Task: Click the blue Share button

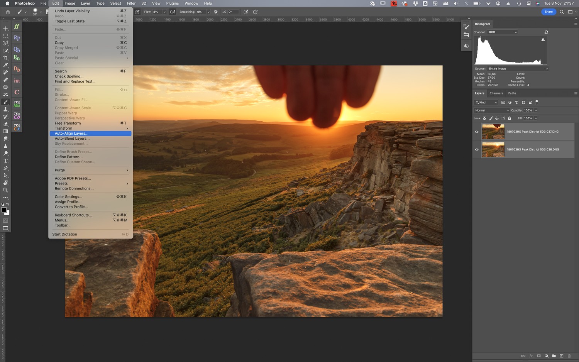Action: [549, 12]
